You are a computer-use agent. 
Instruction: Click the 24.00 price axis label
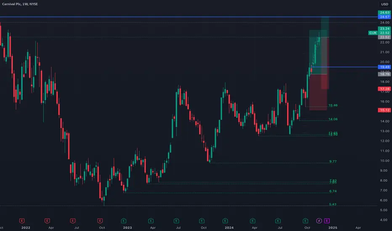coord(385,23)
